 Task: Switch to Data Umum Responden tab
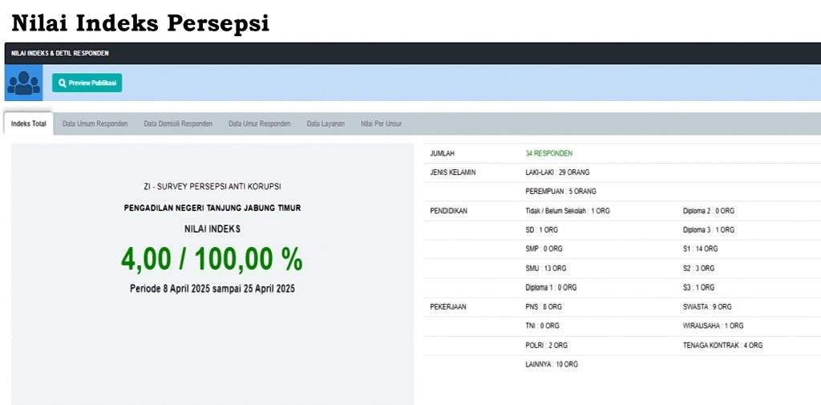click(95, 124)
